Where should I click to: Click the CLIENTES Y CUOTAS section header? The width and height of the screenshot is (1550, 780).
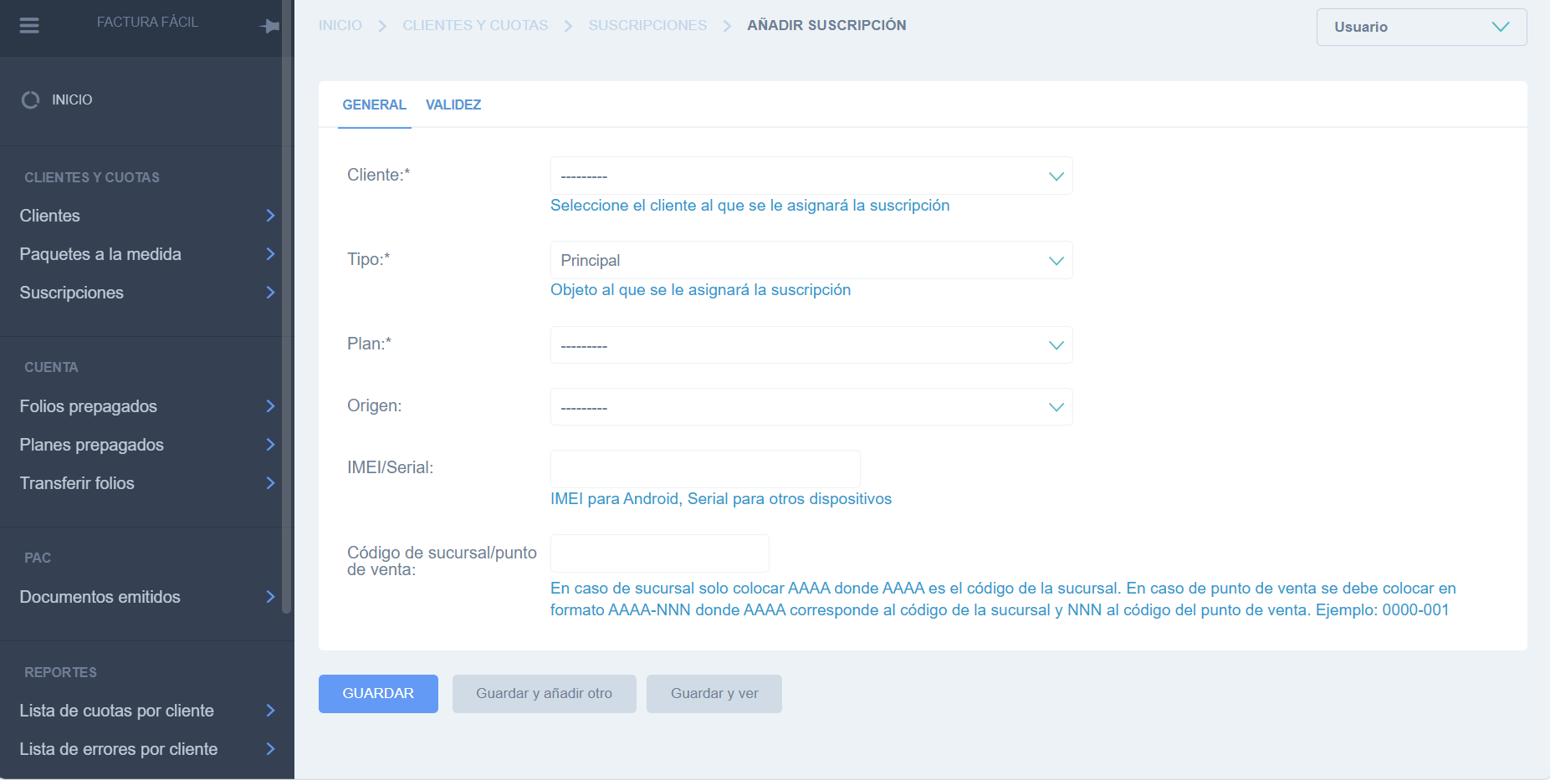point(92,178)
